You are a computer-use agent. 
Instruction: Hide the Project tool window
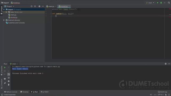point(43,6)
